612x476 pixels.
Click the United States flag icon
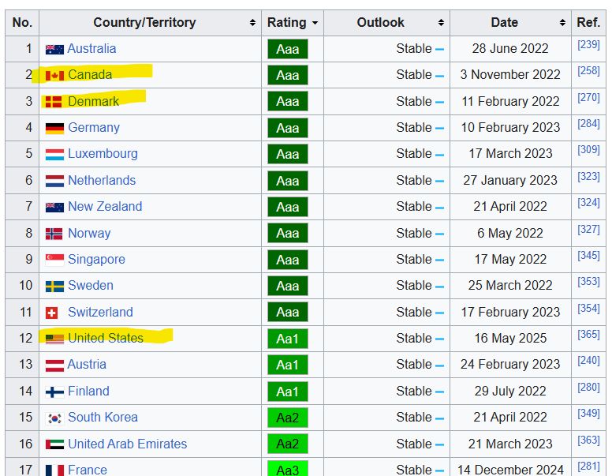[54, 339]
